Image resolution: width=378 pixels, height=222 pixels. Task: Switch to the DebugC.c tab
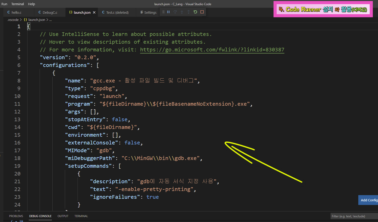point(50,12)
